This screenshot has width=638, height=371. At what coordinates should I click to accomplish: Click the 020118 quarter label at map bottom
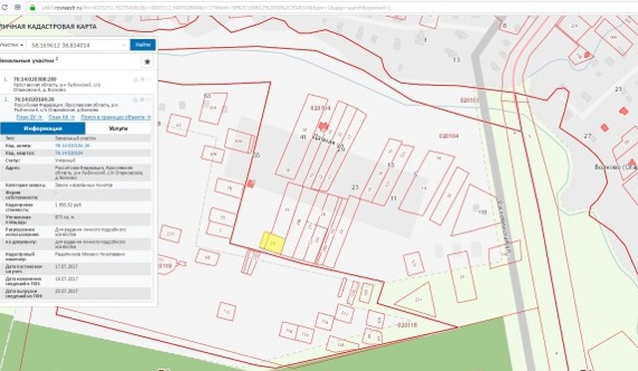(407, 325)
